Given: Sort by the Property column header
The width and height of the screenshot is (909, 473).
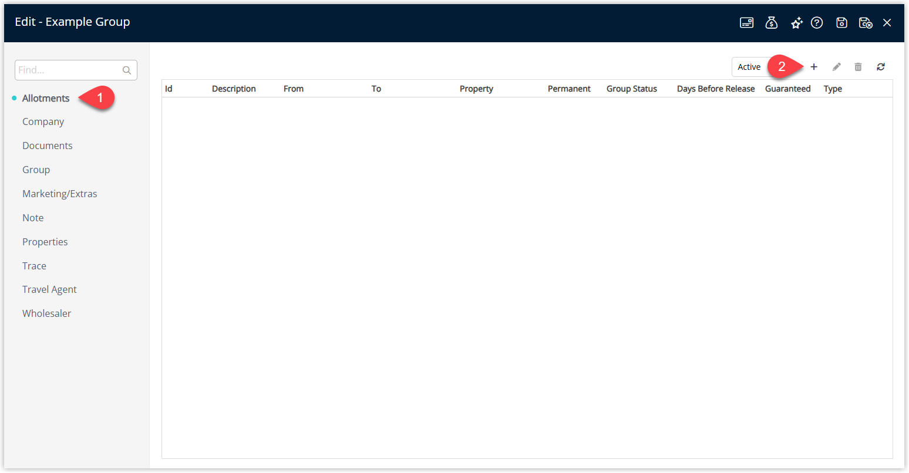Looking at the screenshot, I should point(476,89).
